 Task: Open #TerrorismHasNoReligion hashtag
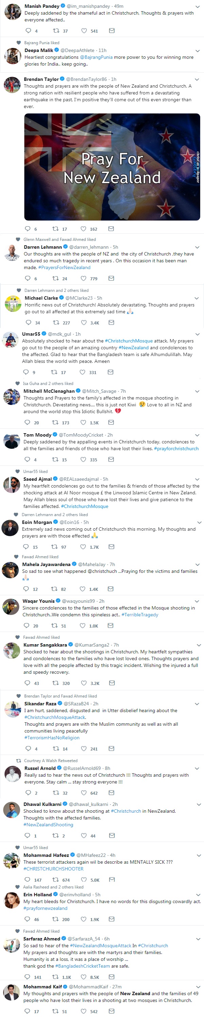[x=52, y=738]
